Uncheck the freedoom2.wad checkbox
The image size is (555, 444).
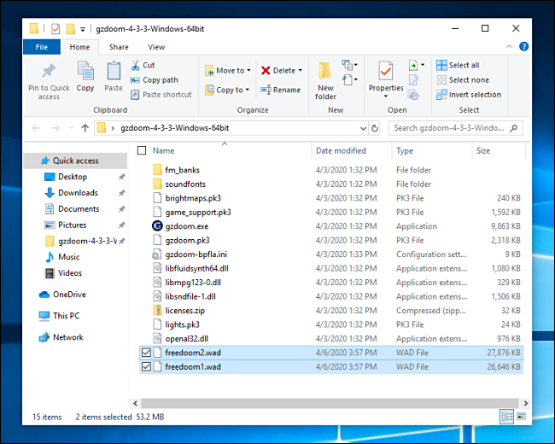pyautogui.click(x=144, y=352)
